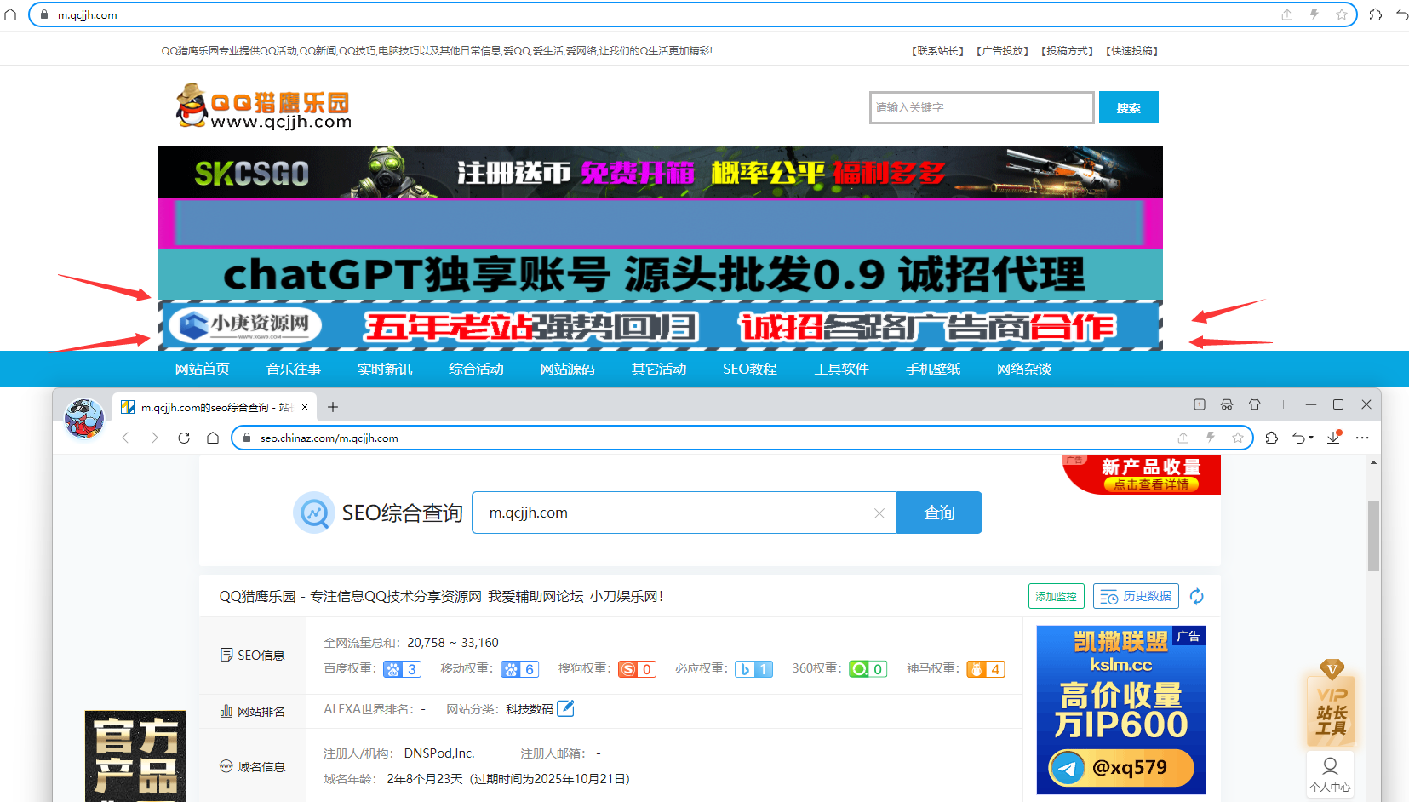
Task: Click the downloads arrow icon
Action: click(1333, 438)
